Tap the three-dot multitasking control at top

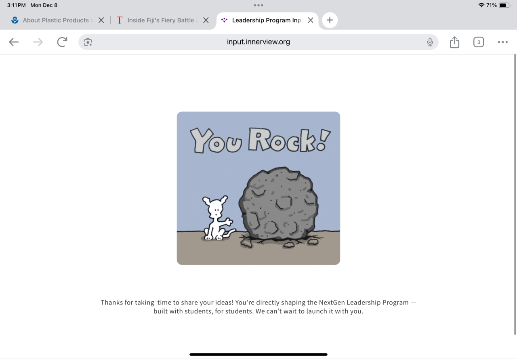point(258,5)
